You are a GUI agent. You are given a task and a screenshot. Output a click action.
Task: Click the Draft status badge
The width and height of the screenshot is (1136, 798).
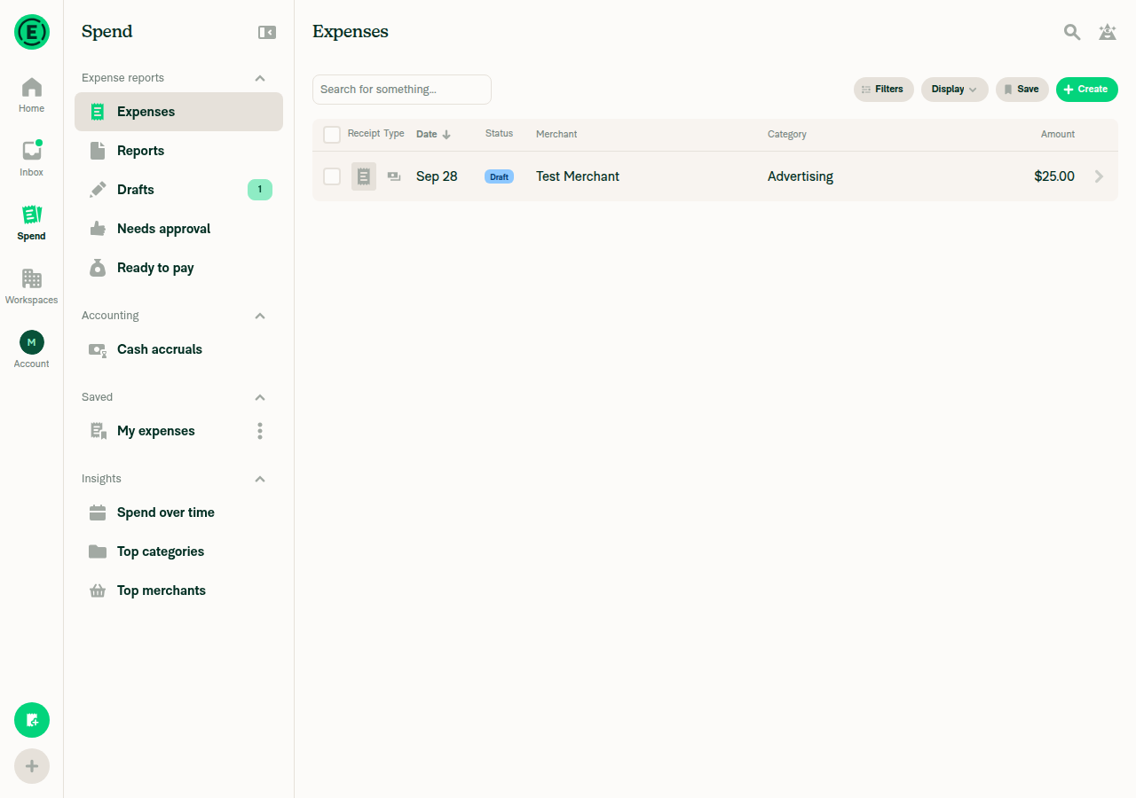point(499,176)
